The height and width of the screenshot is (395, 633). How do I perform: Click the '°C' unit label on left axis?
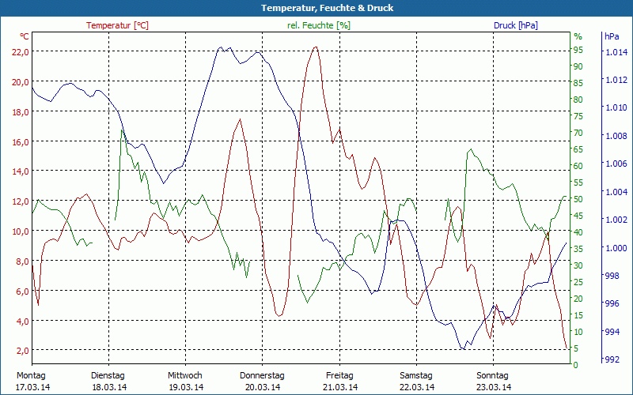[x=25, y=36]
